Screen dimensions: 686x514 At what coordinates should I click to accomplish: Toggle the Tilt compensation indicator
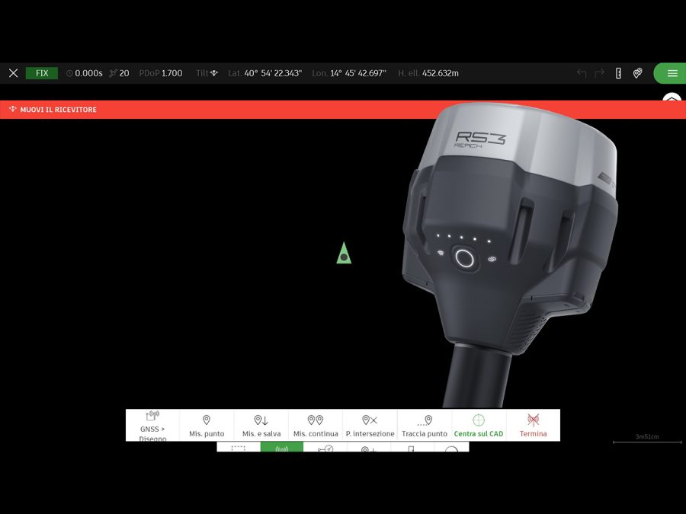[x=207, y=73]
